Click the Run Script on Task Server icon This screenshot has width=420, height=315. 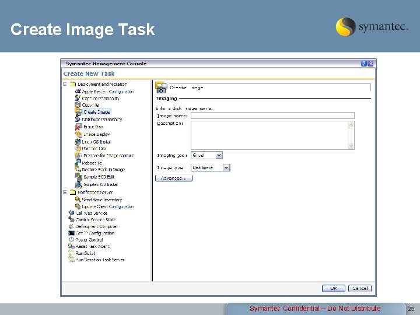(71, 260)
